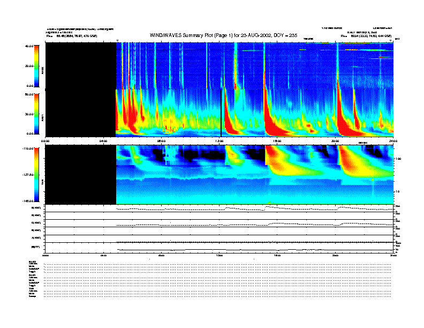Click the black data-gap line near 12:00 in RAD1

click(x=221, y=113)
